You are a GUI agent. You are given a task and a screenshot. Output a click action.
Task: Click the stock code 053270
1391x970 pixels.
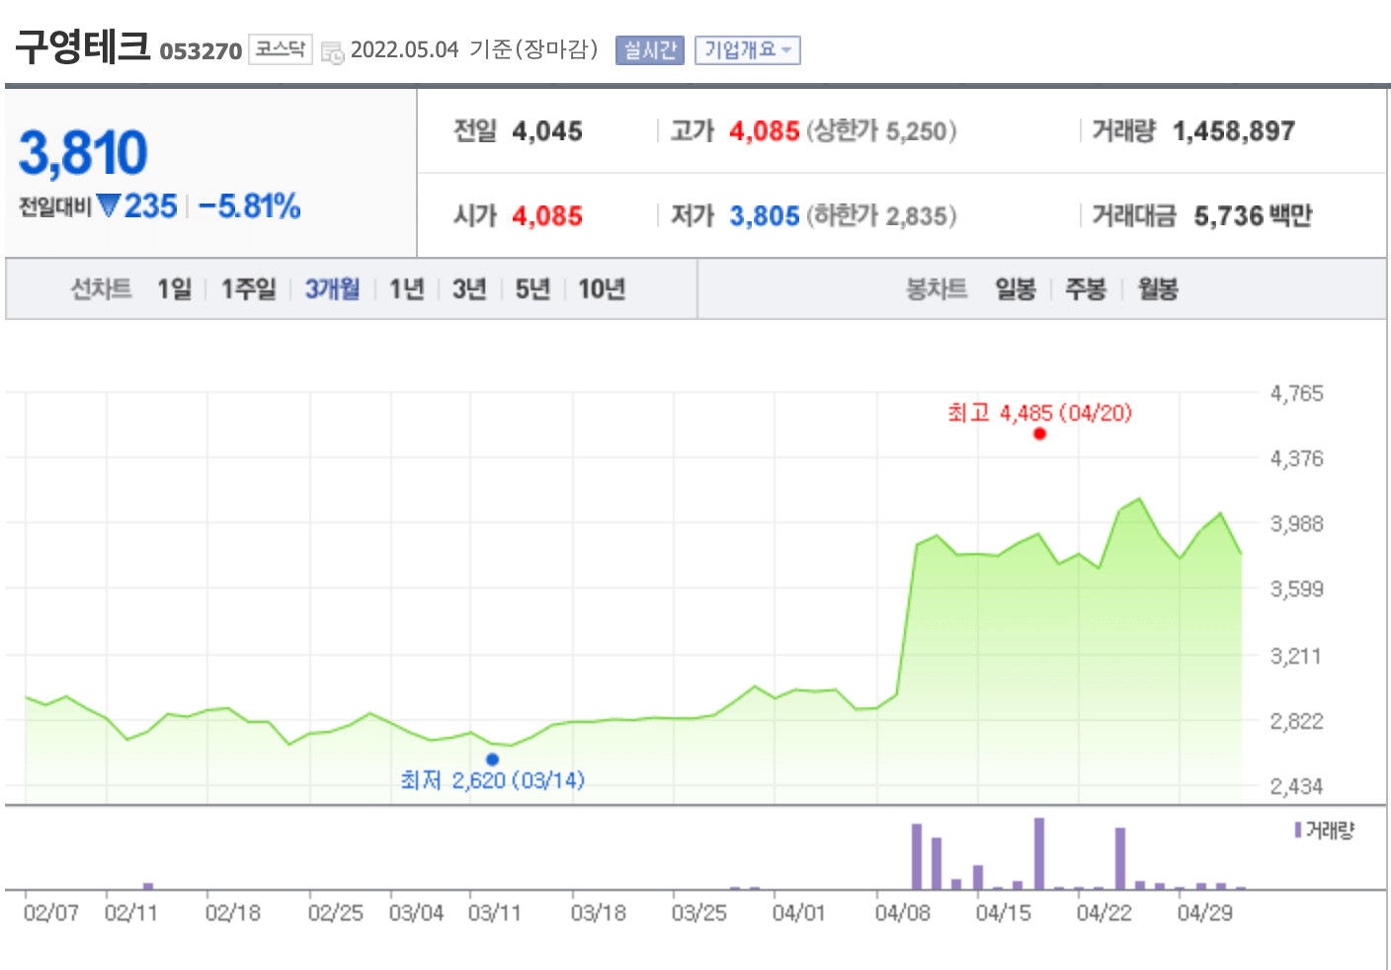pyautogui.click(x=201, y=51)
